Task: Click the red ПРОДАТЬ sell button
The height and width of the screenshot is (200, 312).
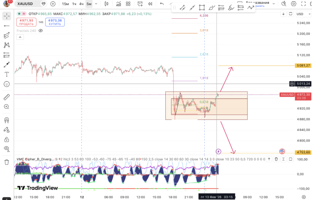Action: click(26, 22)
